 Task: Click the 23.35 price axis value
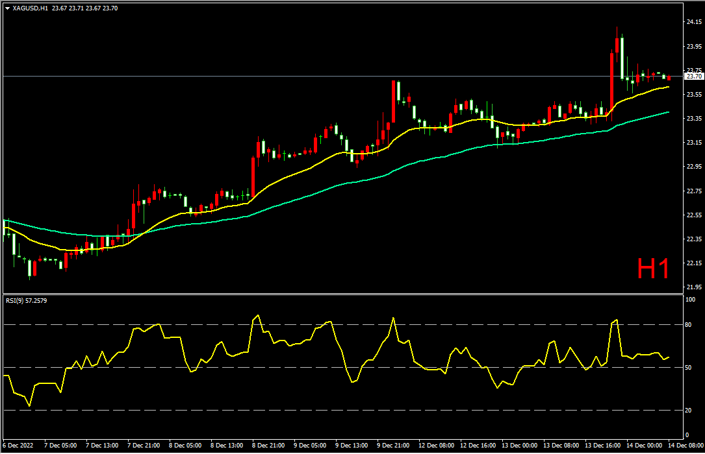[694, 119]
